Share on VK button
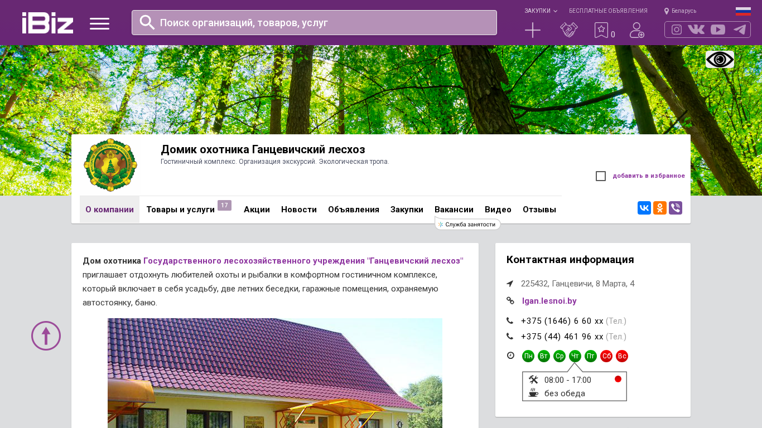This screenshot has width=762, height=428. click(644, 208)
